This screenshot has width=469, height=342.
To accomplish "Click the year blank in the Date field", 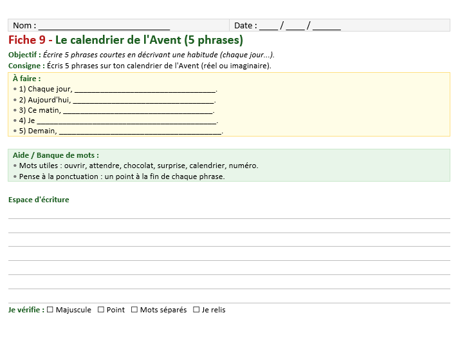I will coord(327,26).
